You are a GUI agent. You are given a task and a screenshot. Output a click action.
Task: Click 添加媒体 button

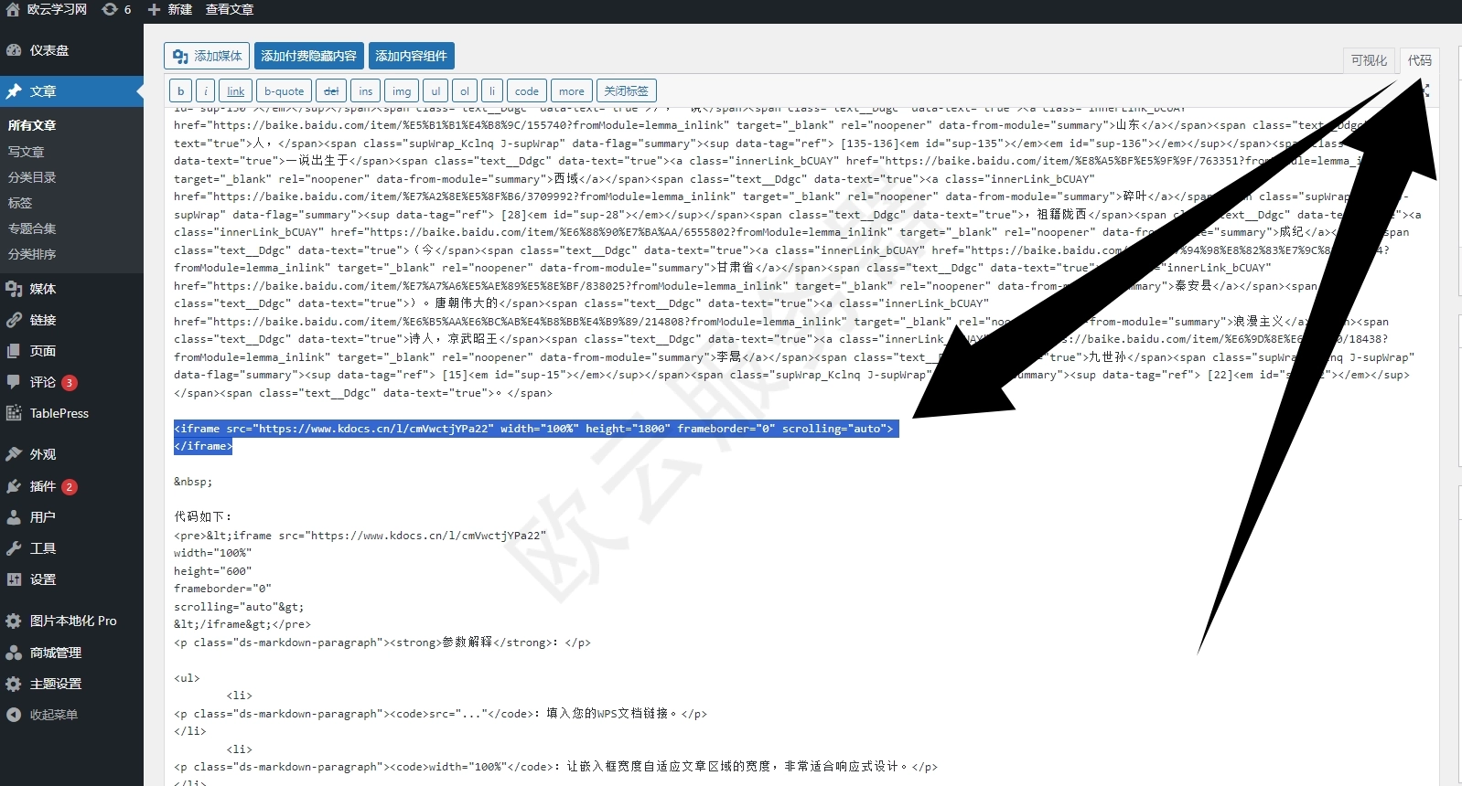coord(208,56)
